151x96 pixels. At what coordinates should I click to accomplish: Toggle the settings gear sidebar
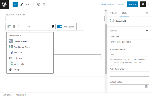pos(143,4)
